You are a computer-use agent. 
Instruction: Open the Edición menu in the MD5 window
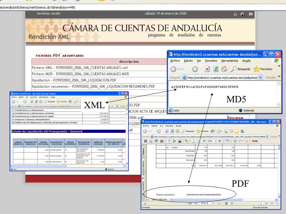click(x=188, y=61)
